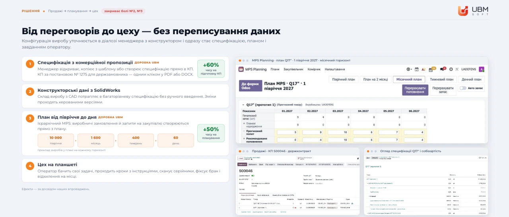Collapse the Прогнозний попит row
The image size is (509, 217).
243,131
